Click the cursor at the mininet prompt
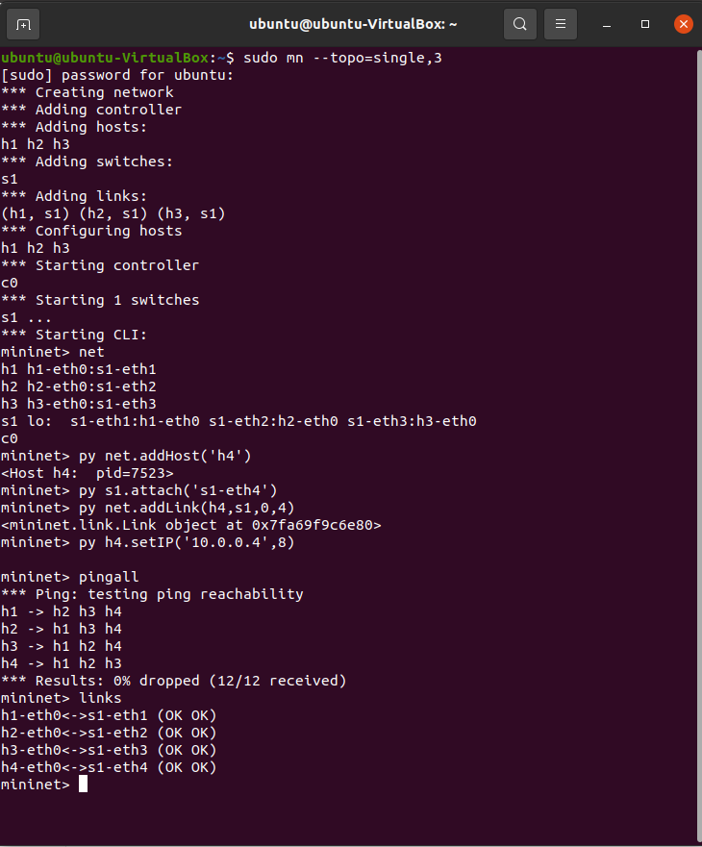This screenshot has width=702, height=847. point(83,785)
